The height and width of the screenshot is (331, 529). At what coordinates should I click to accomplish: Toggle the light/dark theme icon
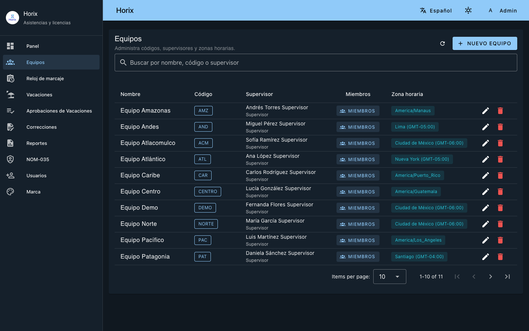(468, 10)
